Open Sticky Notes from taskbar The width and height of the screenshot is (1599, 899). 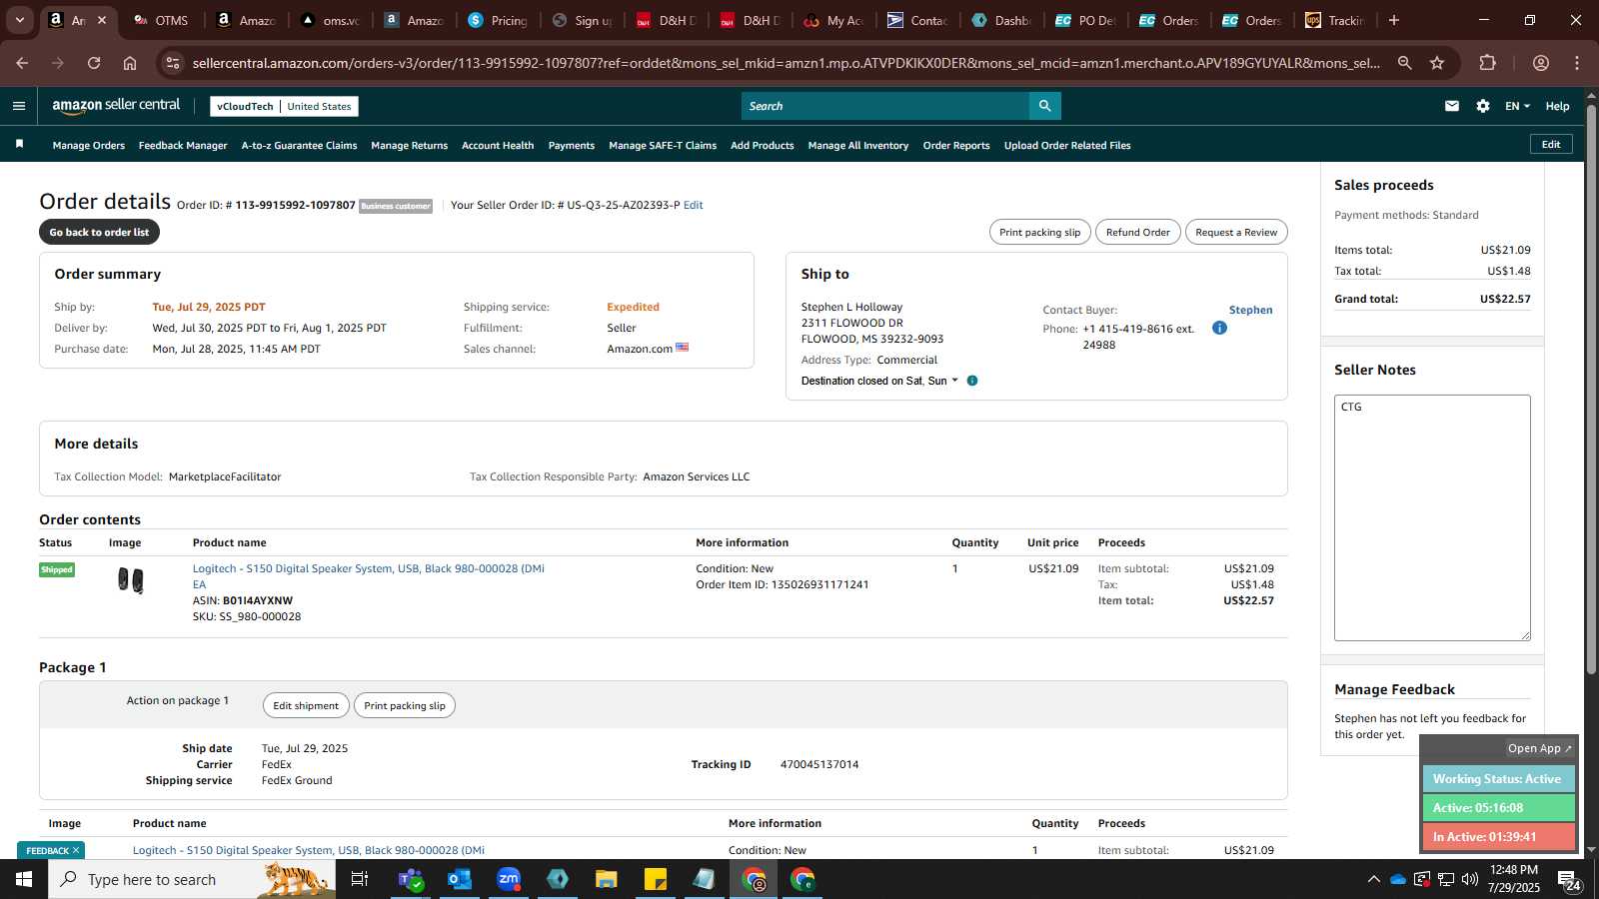[x=656, y=879]
